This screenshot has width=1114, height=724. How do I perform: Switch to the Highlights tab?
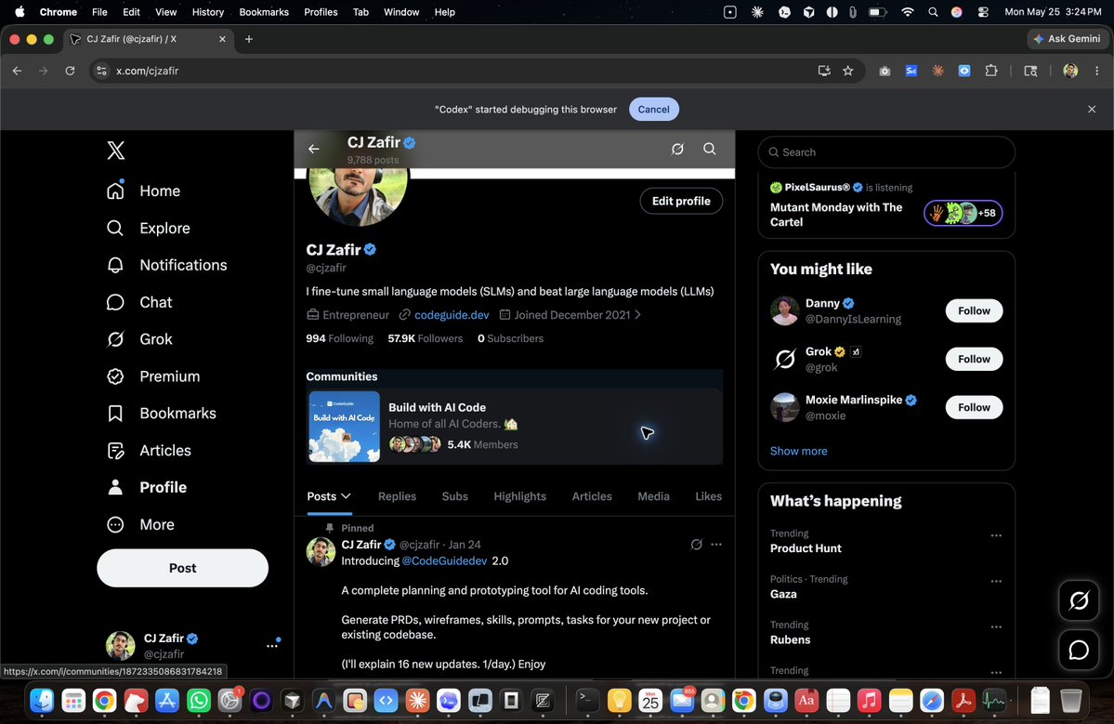pyautogui.click(x=520, y=496)
